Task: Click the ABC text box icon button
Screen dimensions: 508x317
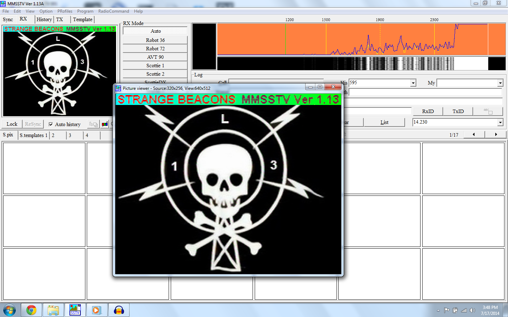Action: click(488, 111)
